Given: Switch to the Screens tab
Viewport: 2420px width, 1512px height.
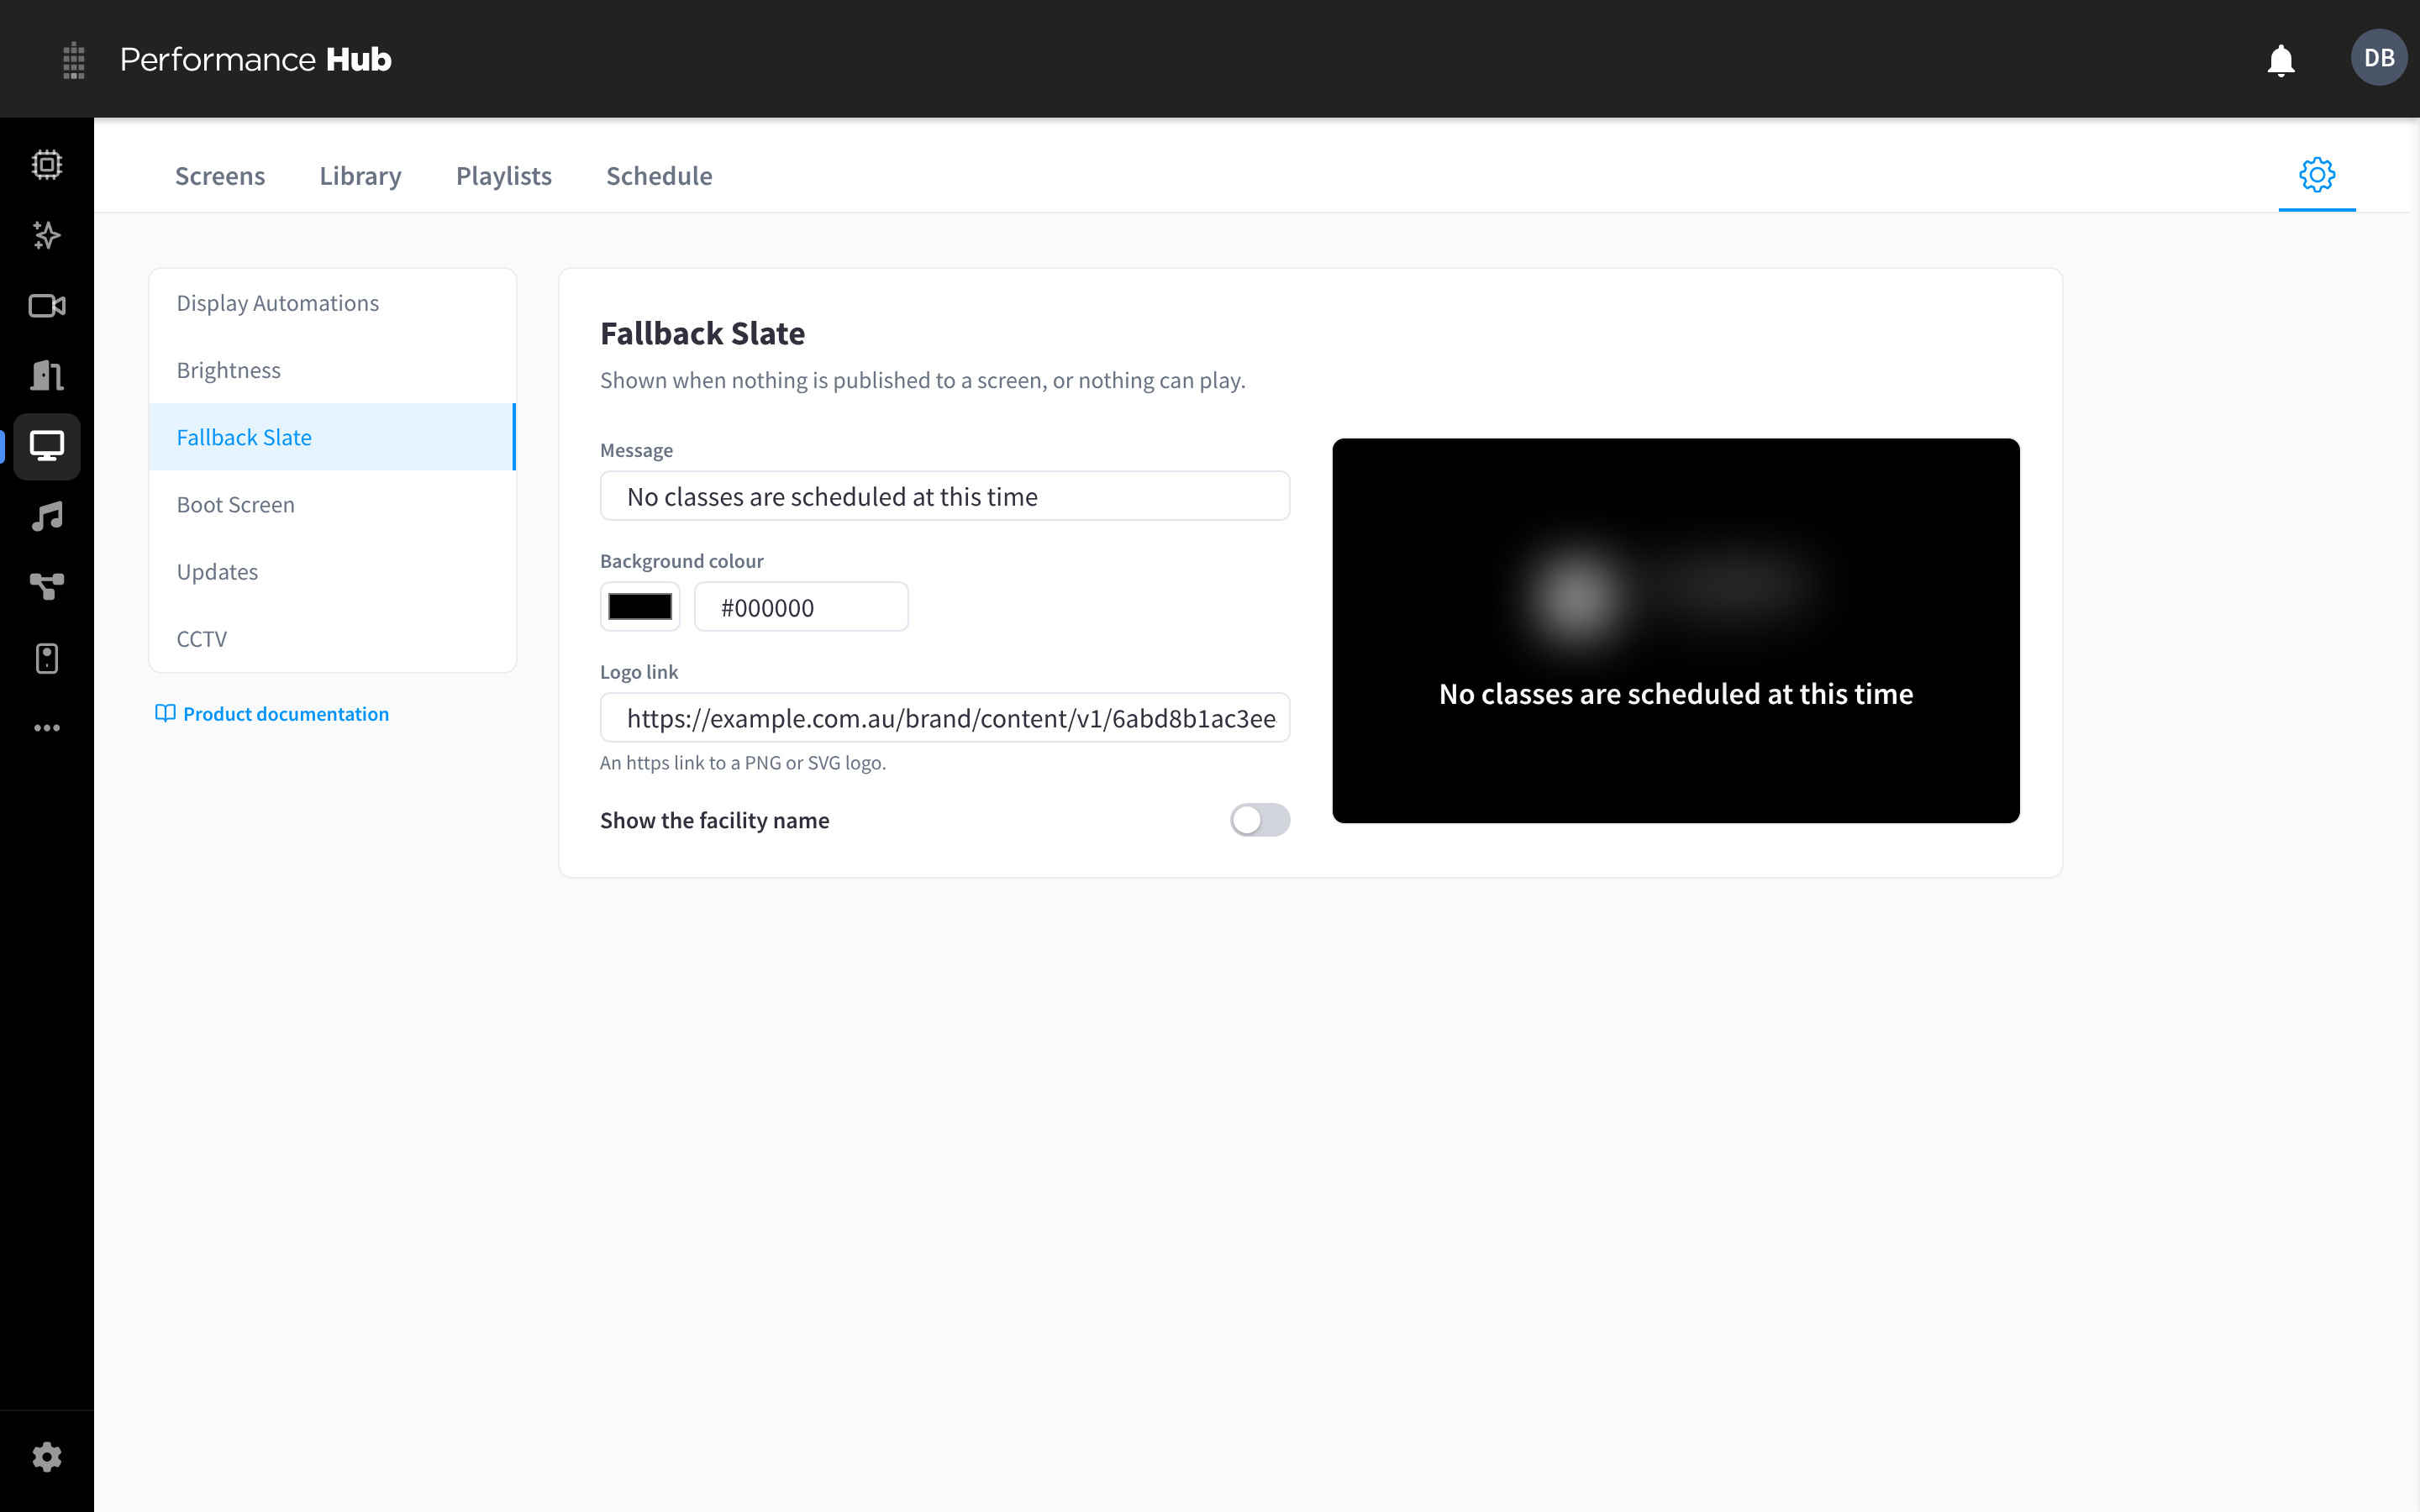Looking at the screenshot, I should [x=220, y=176].
